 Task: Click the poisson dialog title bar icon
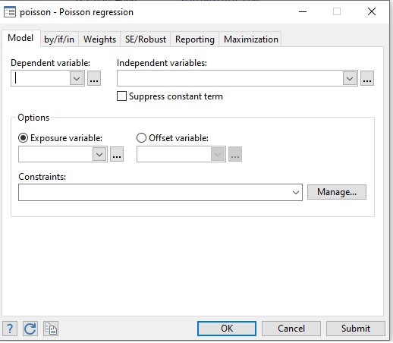pos(10,12)
